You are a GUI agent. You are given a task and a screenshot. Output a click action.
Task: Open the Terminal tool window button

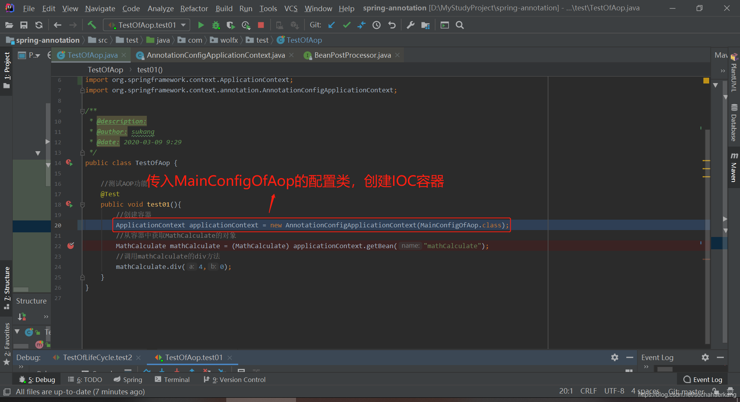tap(172, 380)
